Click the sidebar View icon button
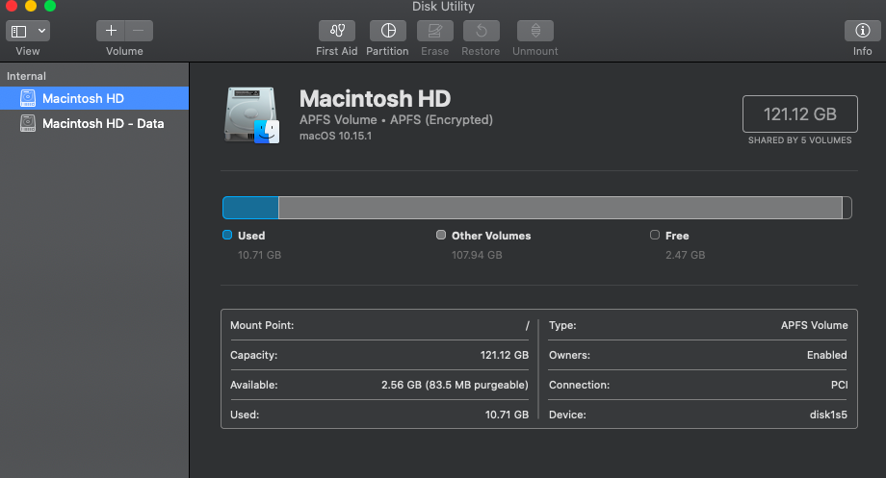The image size is (886, 478). [19, 31]
